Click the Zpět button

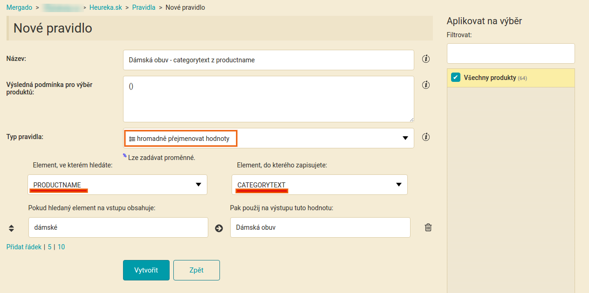[197, 270]
